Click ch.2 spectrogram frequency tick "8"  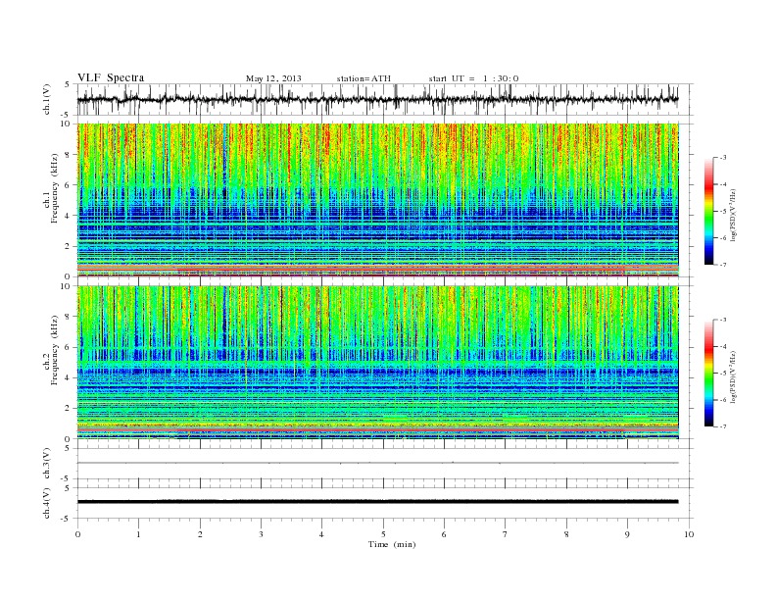pyautogui.click(x=68, y=317)
